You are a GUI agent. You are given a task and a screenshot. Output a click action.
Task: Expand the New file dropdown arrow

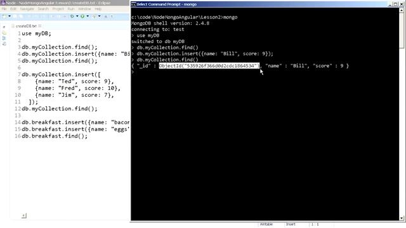pos(10,16)
